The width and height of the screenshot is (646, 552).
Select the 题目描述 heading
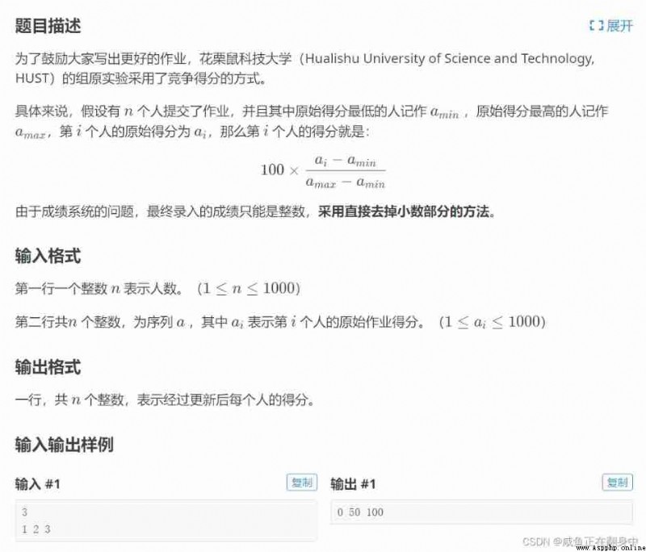[48, 26]
